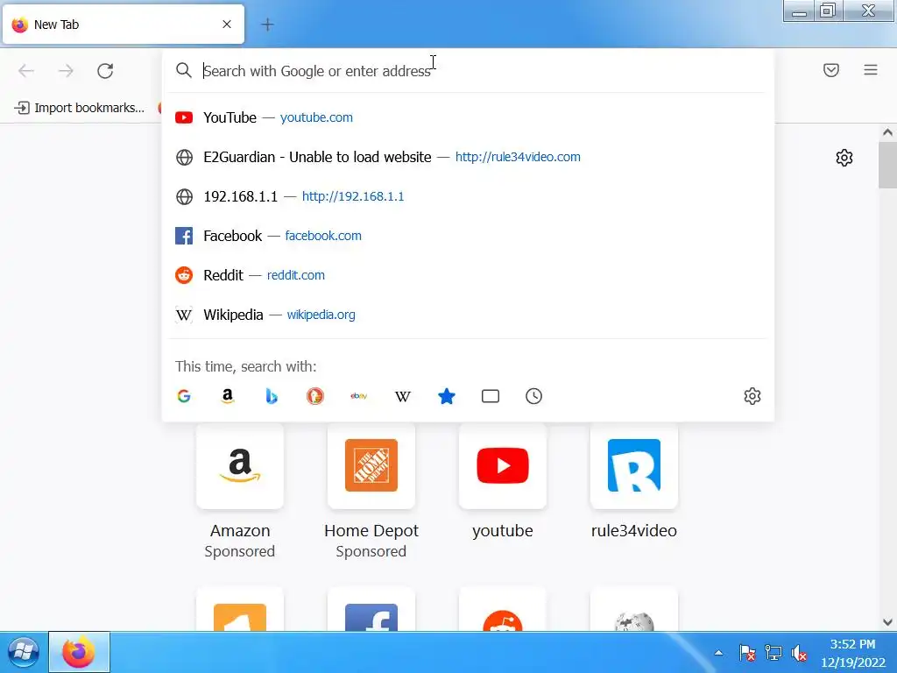
Task: Click page scrollbar down arrow
Action: click(887, 622)
